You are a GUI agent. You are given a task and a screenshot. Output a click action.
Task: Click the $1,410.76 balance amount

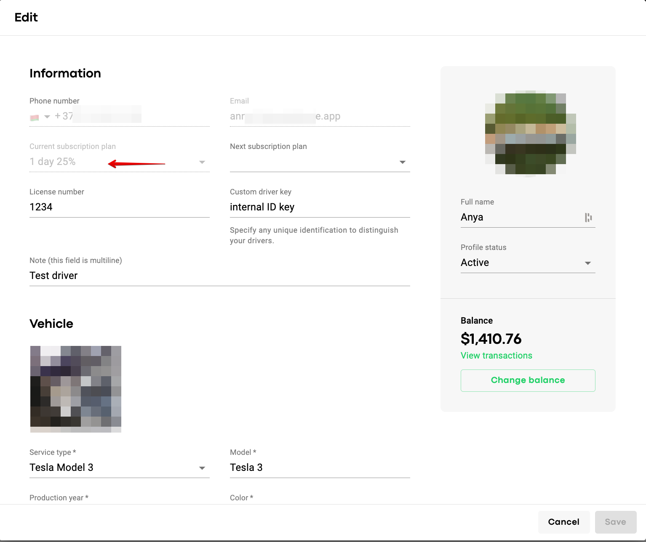tap(491, 339)
